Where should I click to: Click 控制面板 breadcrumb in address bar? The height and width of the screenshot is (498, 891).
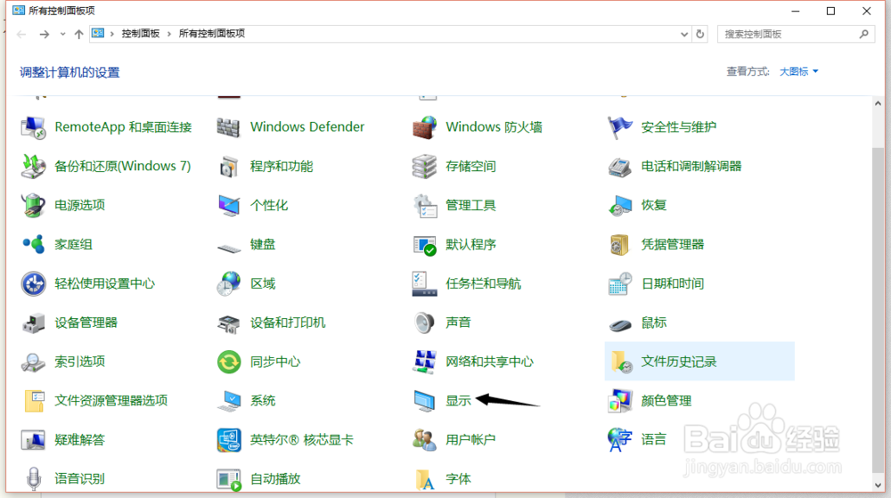[141, 34]
